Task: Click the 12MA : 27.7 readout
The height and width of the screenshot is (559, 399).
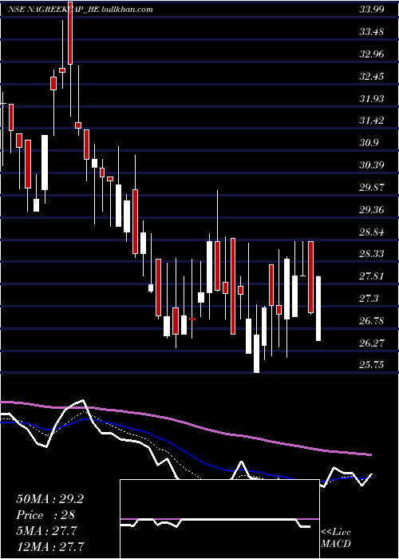Action: 49,546
